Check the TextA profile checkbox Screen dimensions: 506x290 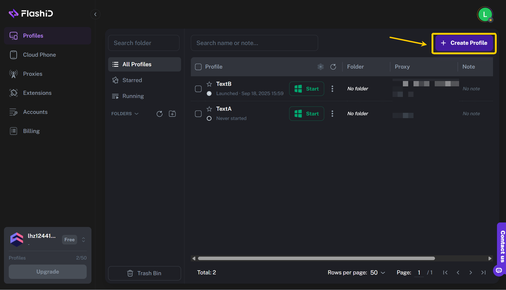coord(198,114)
